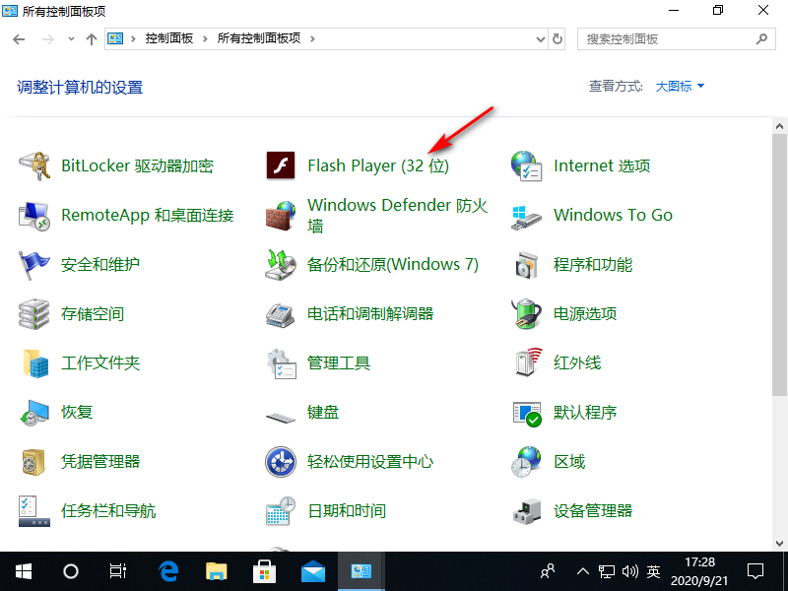Open the 电源选项 battery icon
Viewport: 788px width, 591px height.
point(527,313)
